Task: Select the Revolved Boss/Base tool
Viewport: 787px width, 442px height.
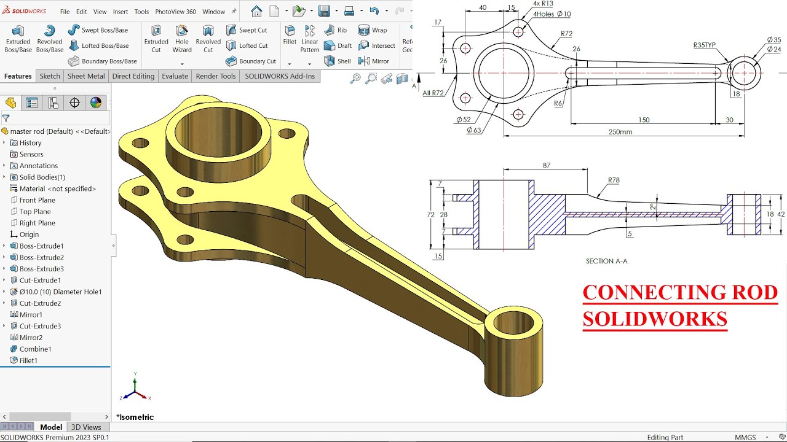Action: point(50,39)
